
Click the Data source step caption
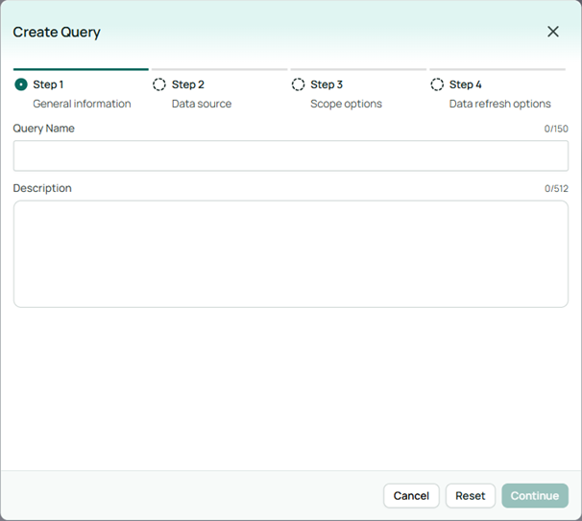202,104
